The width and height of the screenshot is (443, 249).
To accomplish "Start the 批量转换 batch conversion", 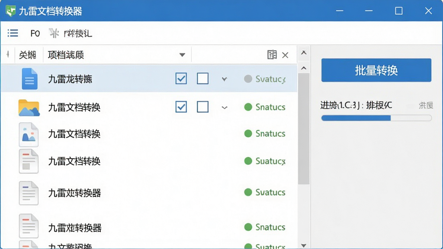I will [x=376, y=70].
